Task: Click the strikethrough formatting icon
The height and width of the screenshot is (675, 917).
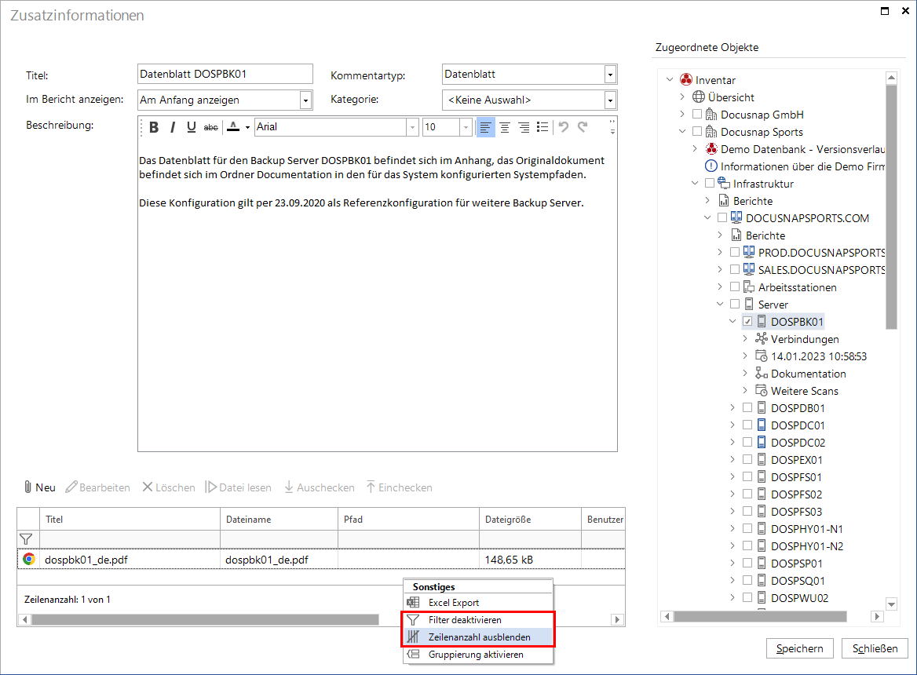Action: pyautogui.click(x=210, y=127)
